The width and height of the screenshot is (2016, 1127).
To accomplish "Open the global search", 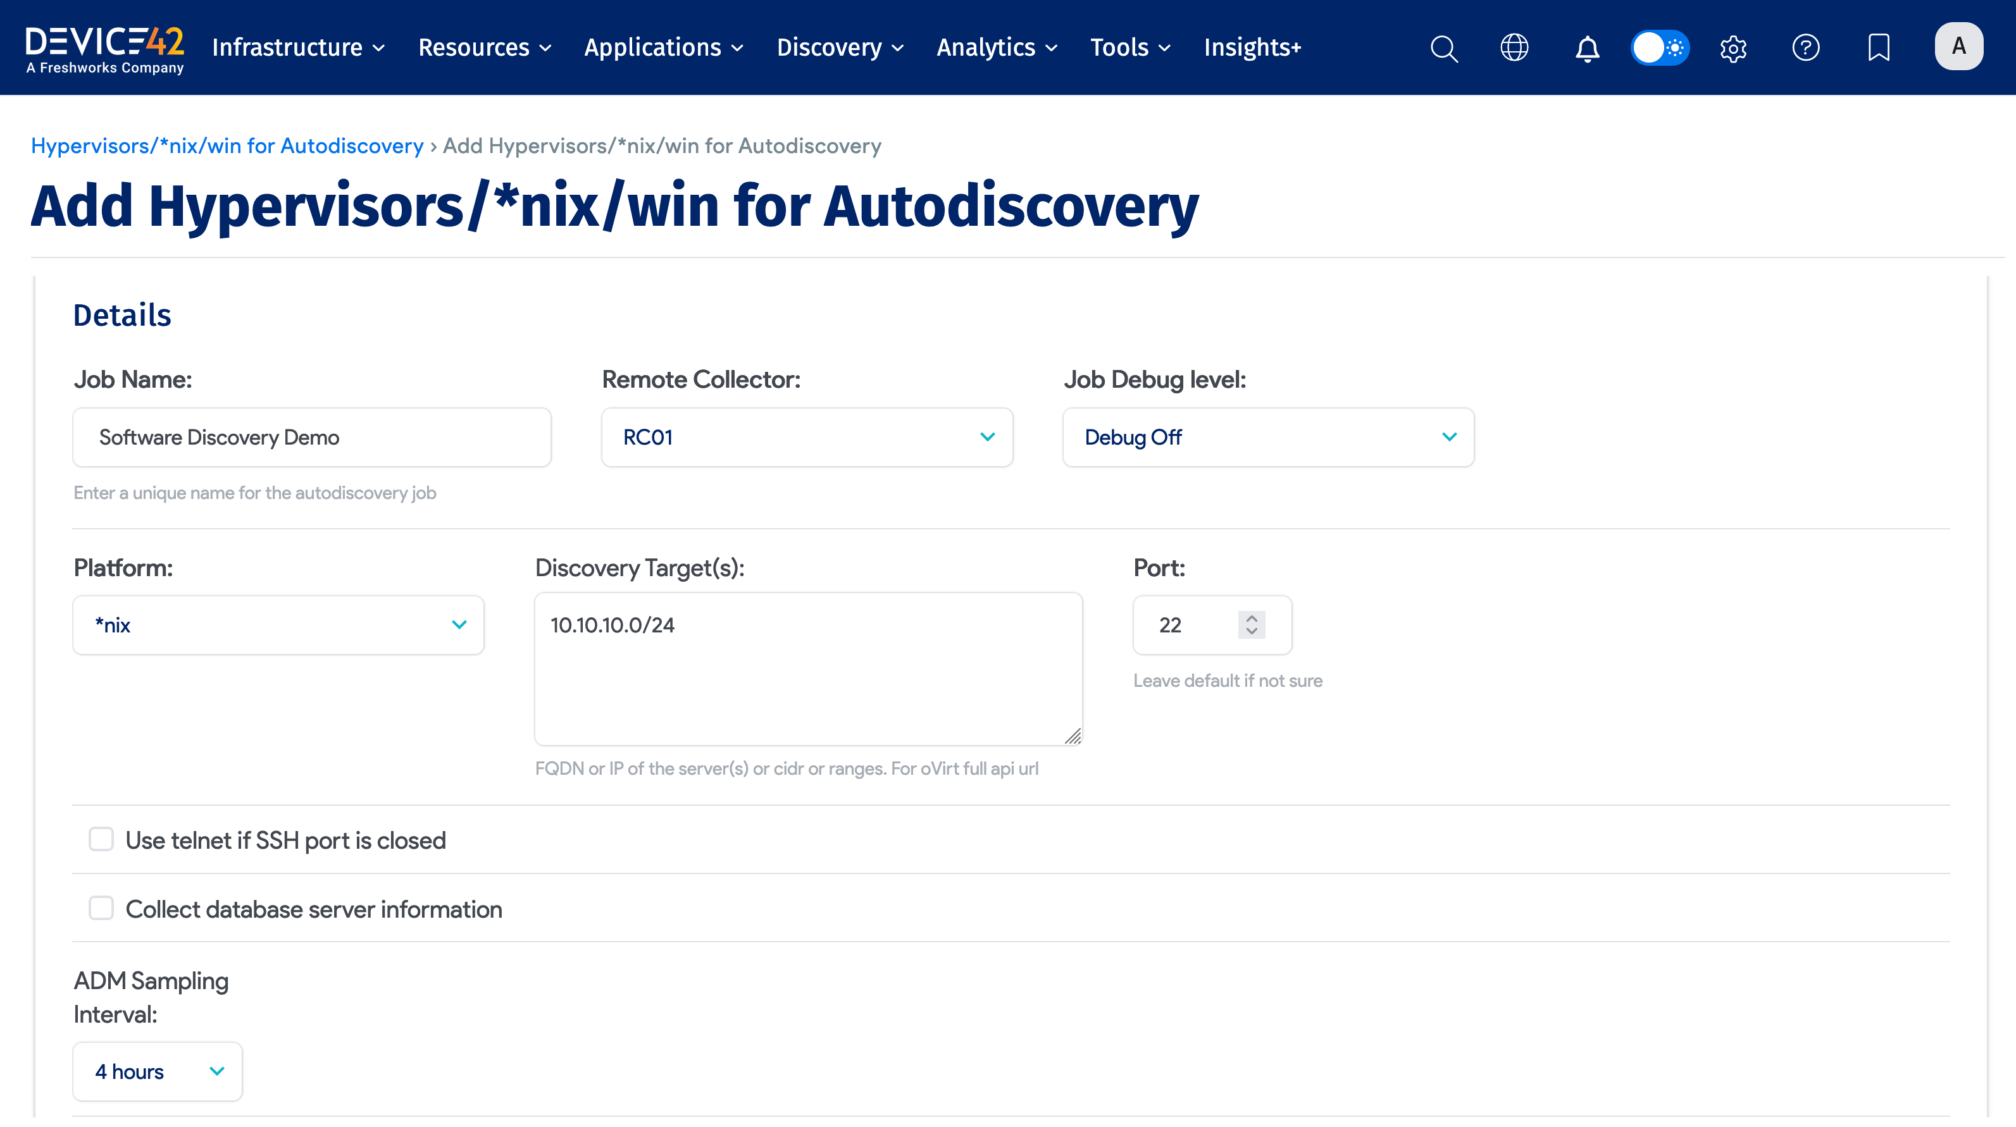I will point(1444,47).
